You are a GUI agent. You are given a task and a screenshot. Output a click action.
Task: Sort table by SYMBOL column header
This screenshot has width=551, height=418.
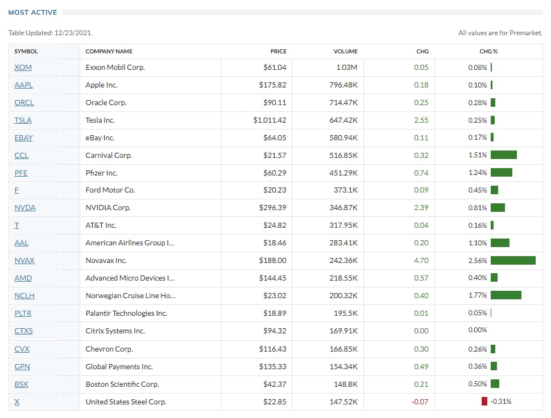pyautogui.click(x=26, y=52)
